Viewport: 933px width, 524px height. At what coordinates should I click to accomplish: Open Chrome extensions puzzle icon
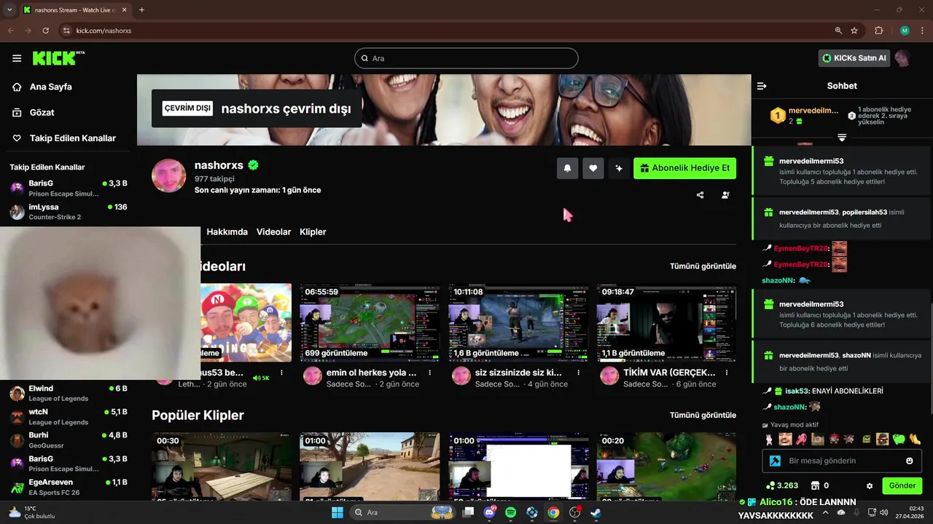tap(878, 31)
